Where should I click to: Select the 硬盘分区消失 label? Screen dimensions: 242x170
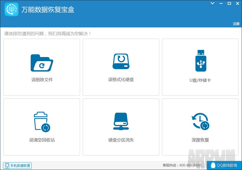[x=121, y=140]
